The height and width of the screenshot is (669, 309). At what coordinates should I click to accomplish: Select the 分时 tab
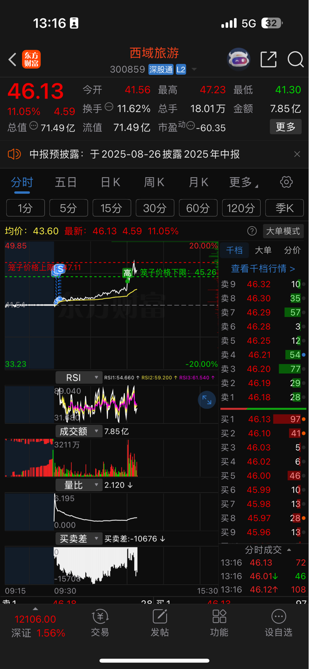point(22,182)
